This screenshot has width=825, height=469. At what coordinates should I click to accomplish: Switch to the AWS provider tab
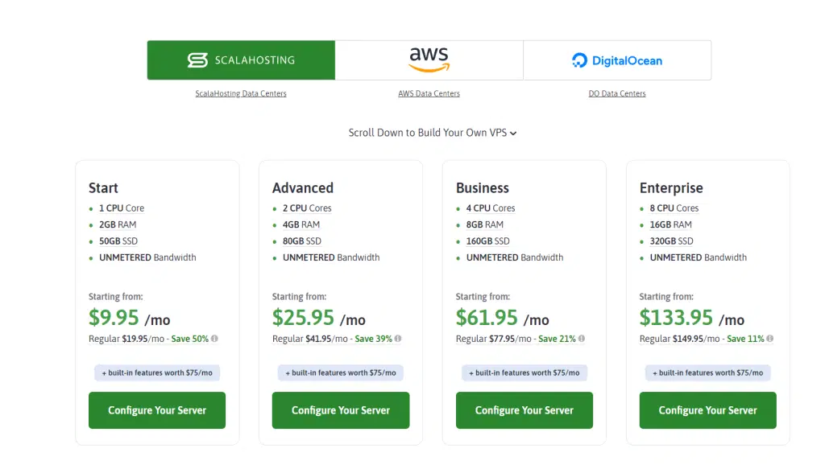[429, 60]
